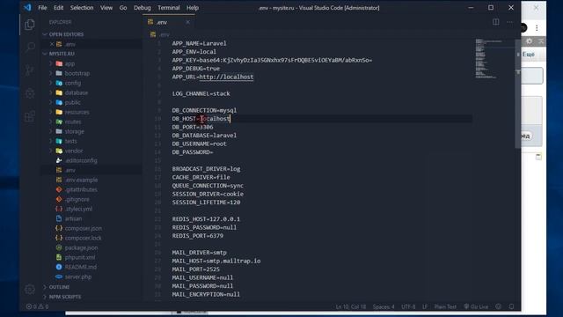Open the Debug view in activity bar
Image resolution: width=563 pixels, height=317 pixels.
(30, 93)
